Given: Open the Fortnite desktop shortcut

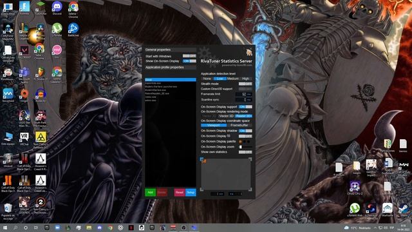Looking at the screenshot, I should tap(24, 8).
